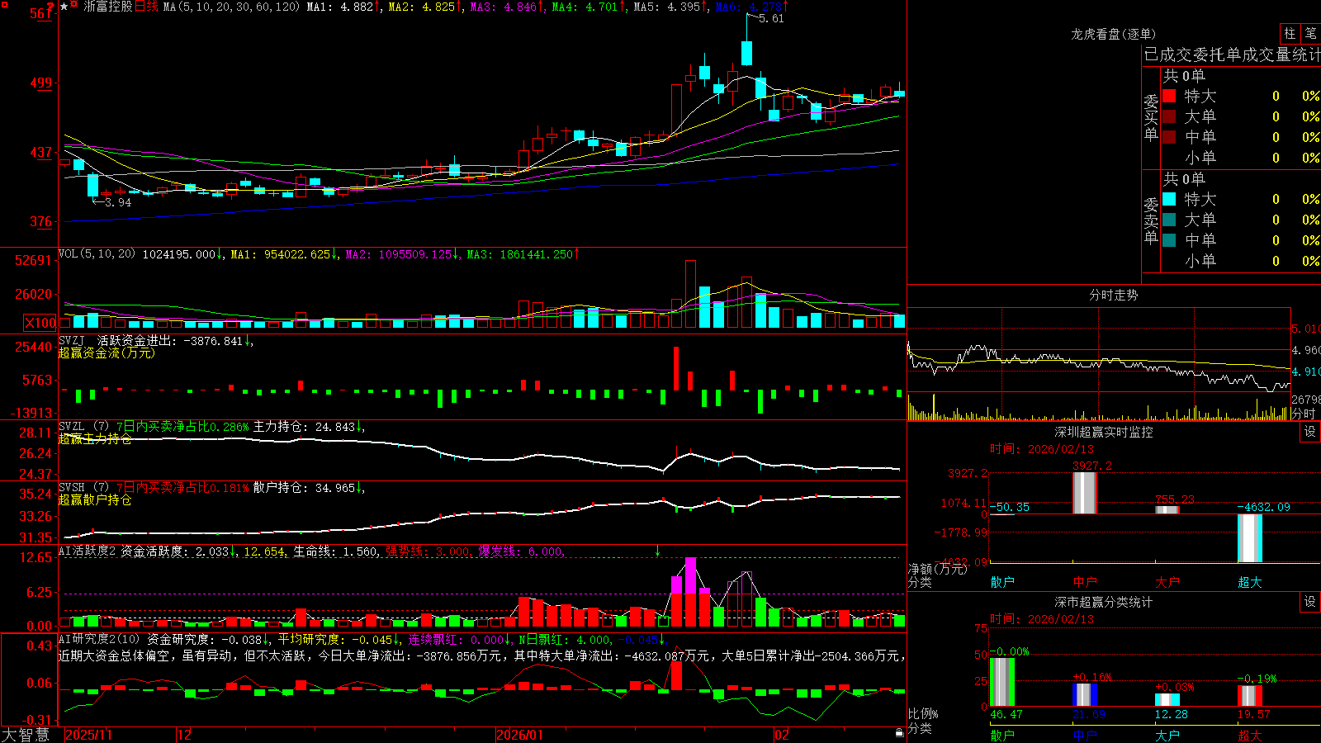Click the teal 中单 swatch under 委卖单

[x=1169, y=240]
